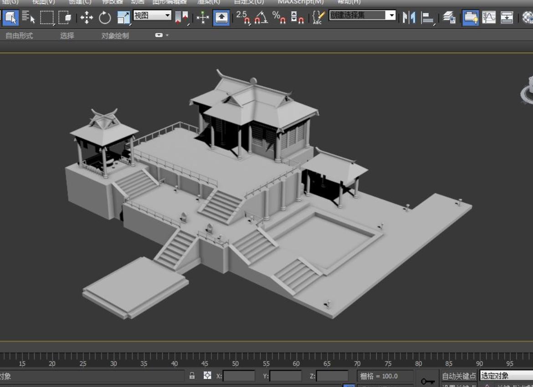Open the Layer Manager icon
Viewport: 533px width, 387px height.
pyautogui.click(x=449, y=18)
